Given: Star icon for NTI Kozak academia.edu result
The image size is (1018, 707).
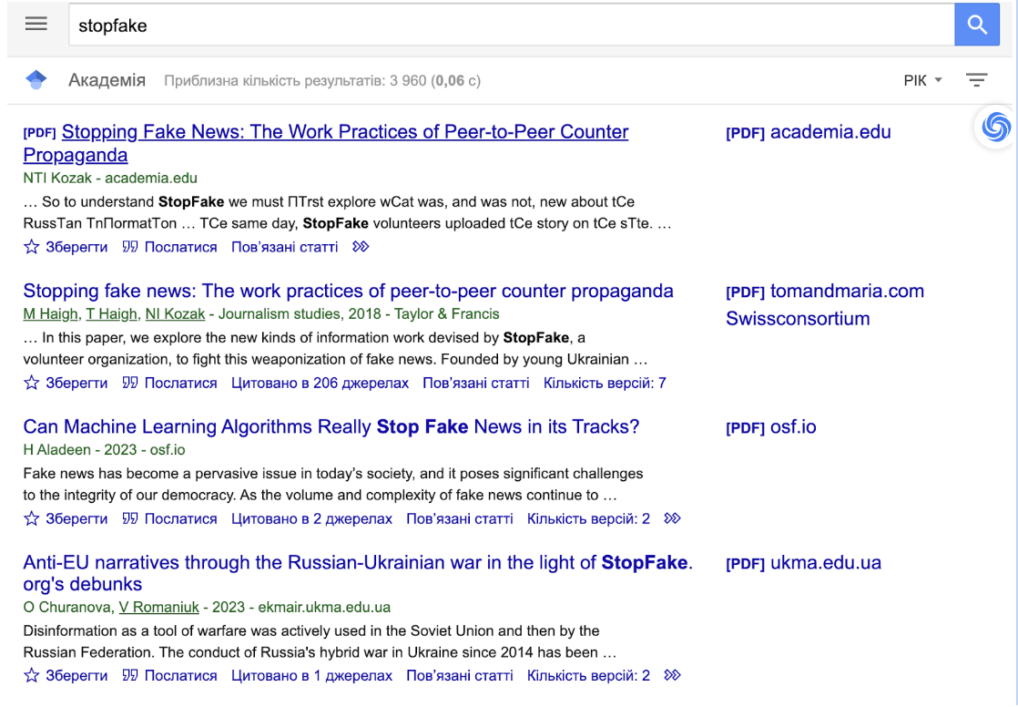Looking at the screenshot, I should pos(31,247).
